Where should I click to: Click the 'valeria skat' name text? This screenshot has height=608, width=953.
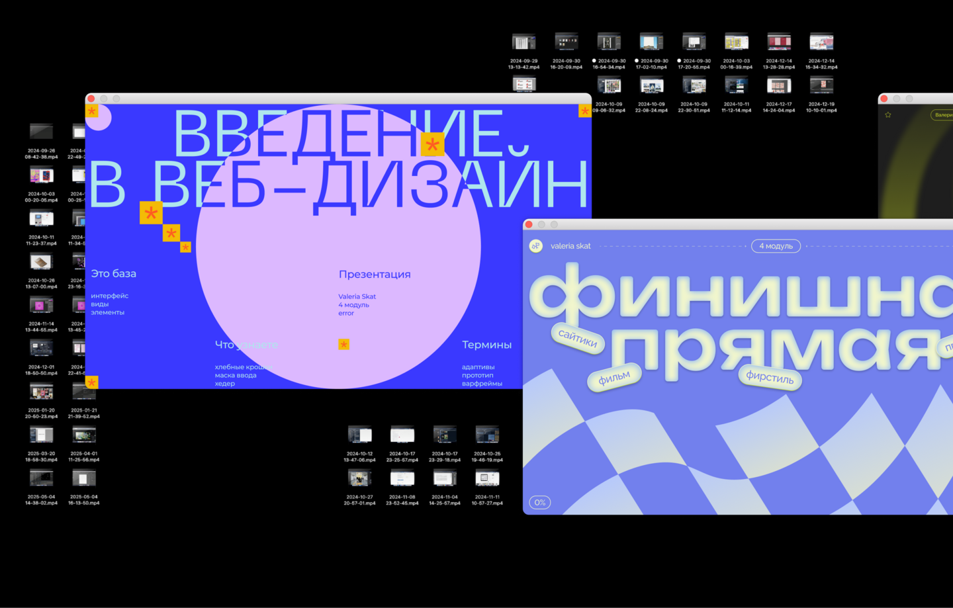(570, 246)
